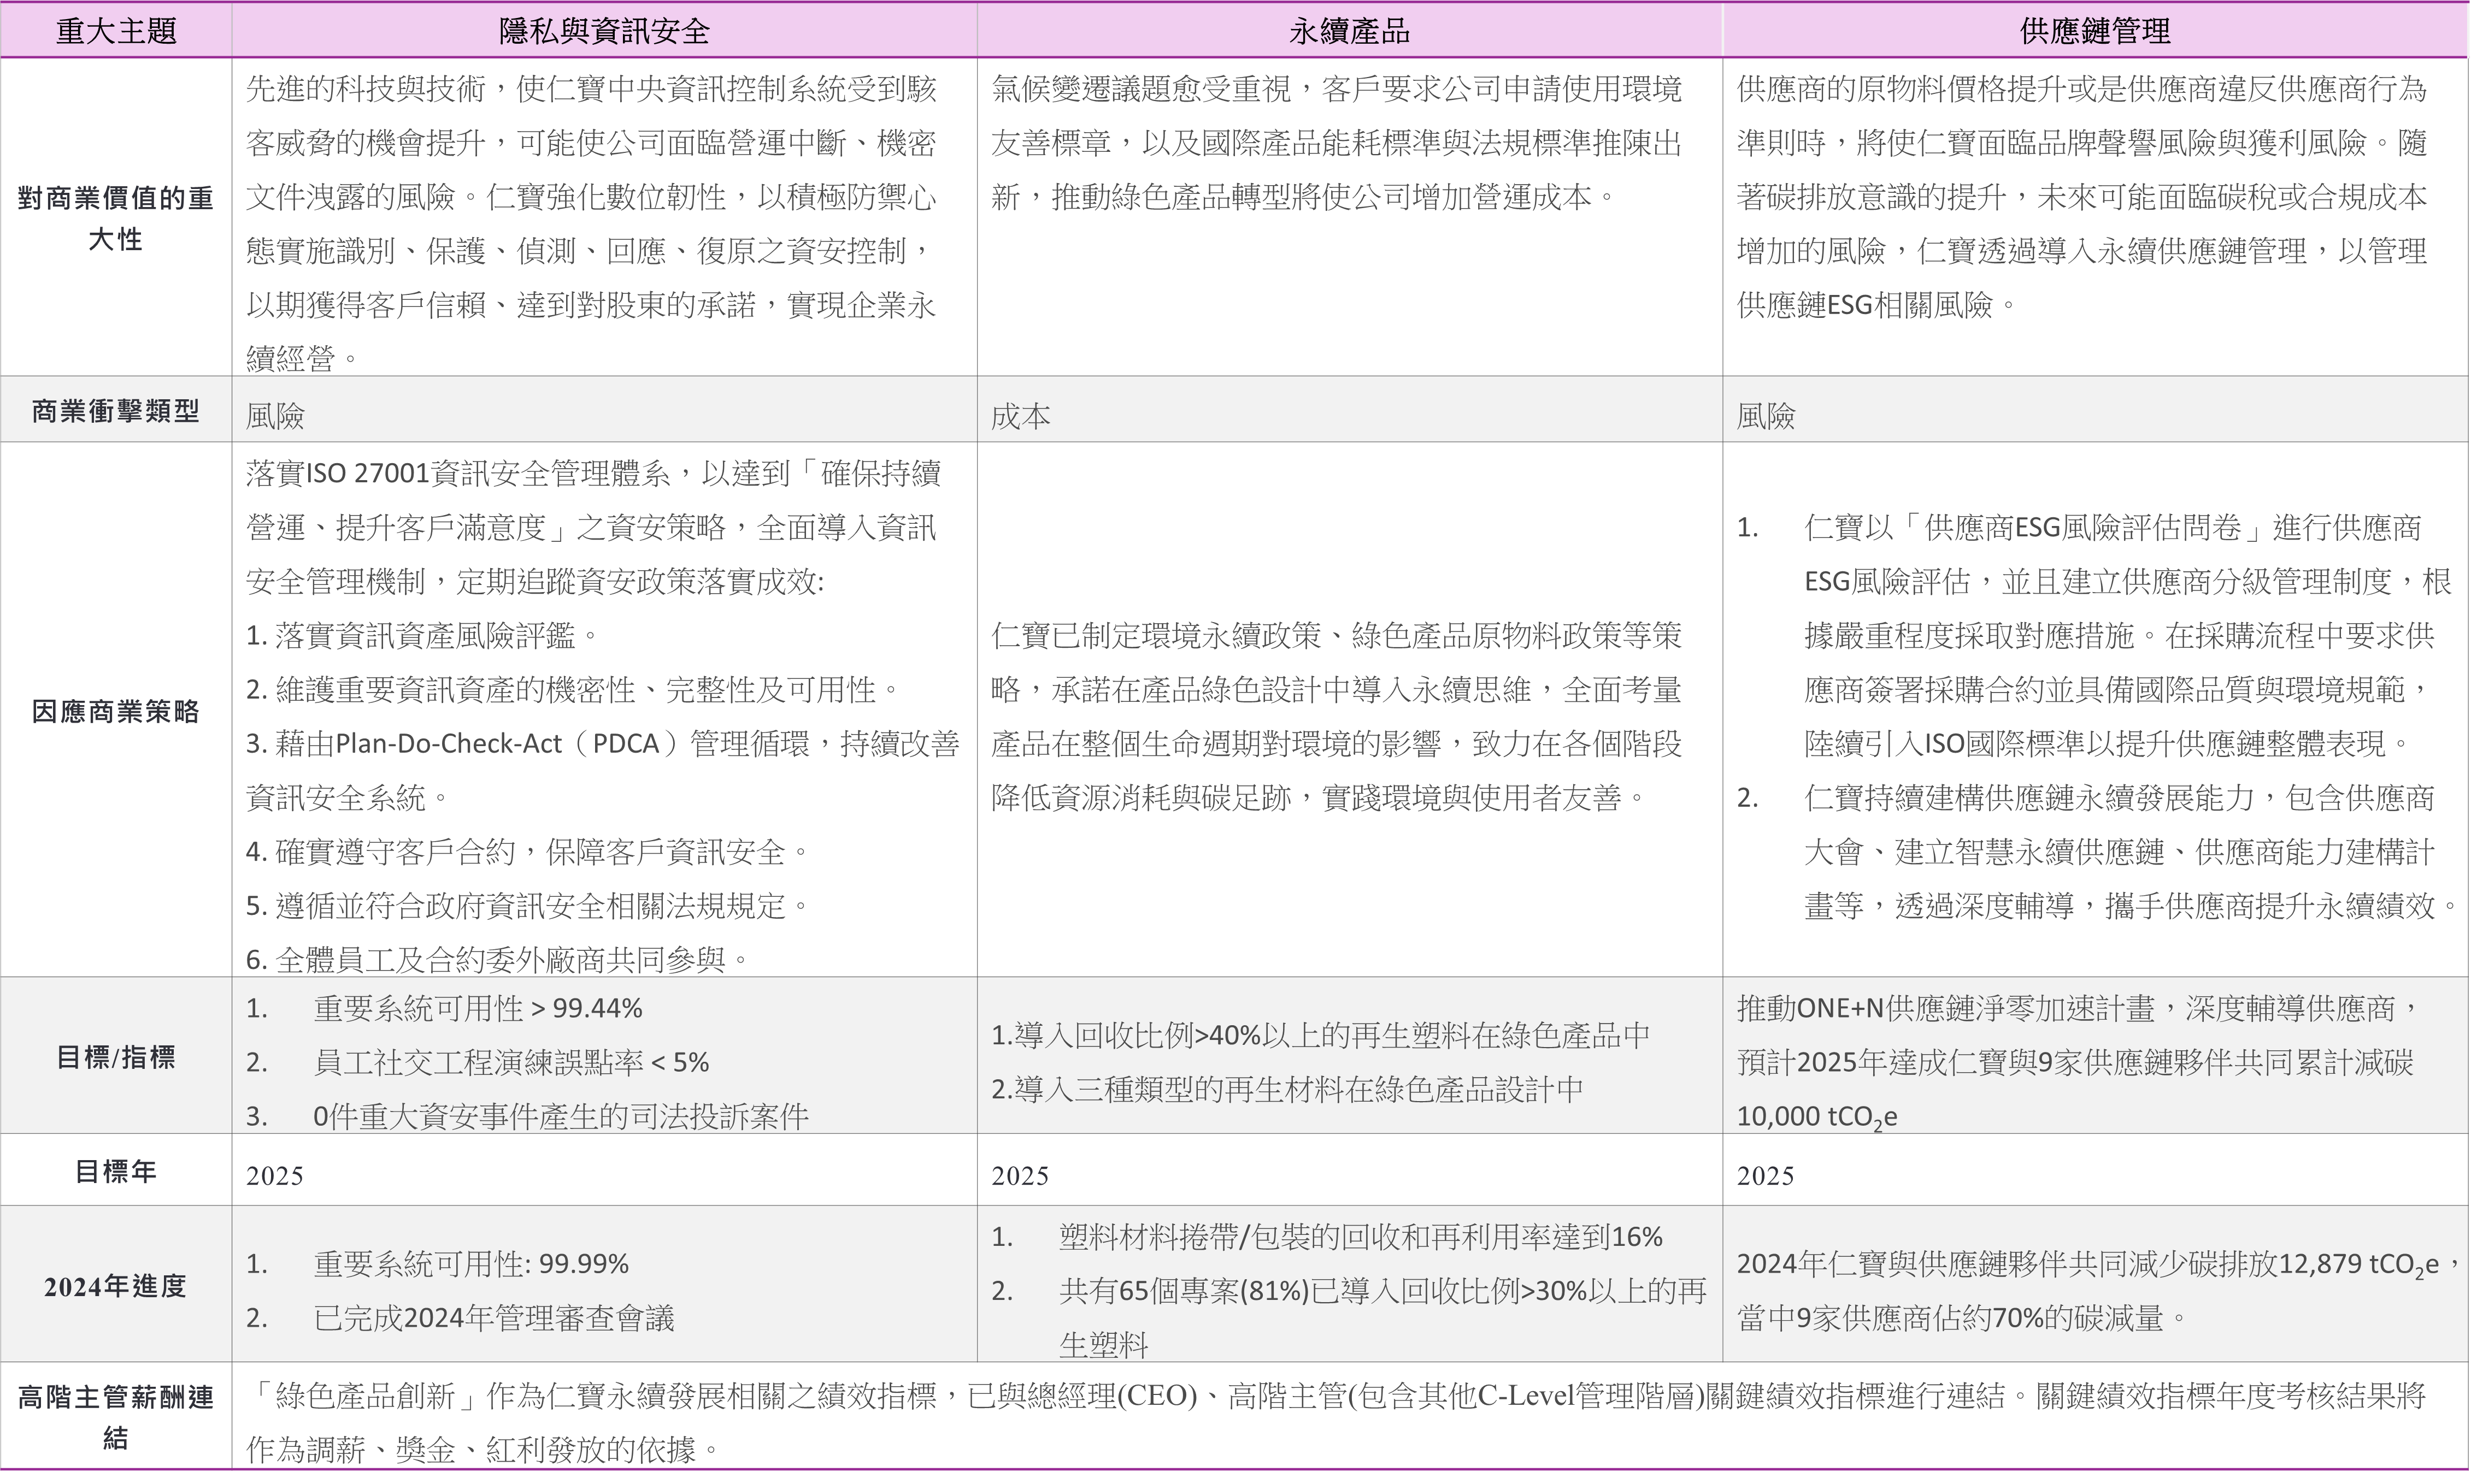Click the 目標/指標 row label
Screen dimensions: 2471x1484
pyautogui.click(x=116, y=1057)
